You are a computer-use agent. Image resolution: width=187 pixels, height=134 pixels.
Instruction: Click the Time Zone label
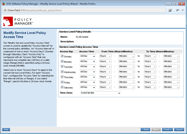[x=66, y=93]
